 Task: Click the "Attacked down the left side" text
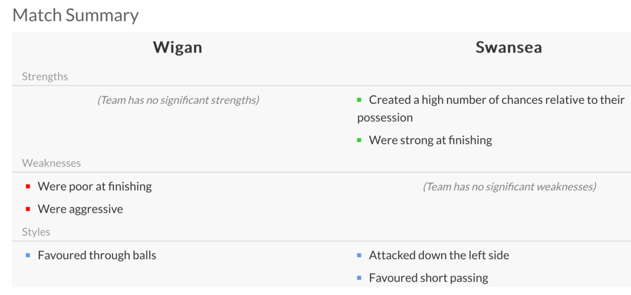coord(439,255)
